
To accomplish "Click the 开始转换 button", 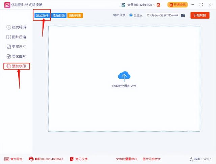I will [x=200, y=15].
